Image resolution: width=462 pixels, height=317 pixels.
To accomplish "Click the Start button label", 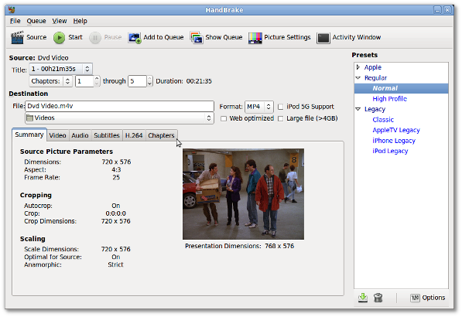I will click(75, 37).
